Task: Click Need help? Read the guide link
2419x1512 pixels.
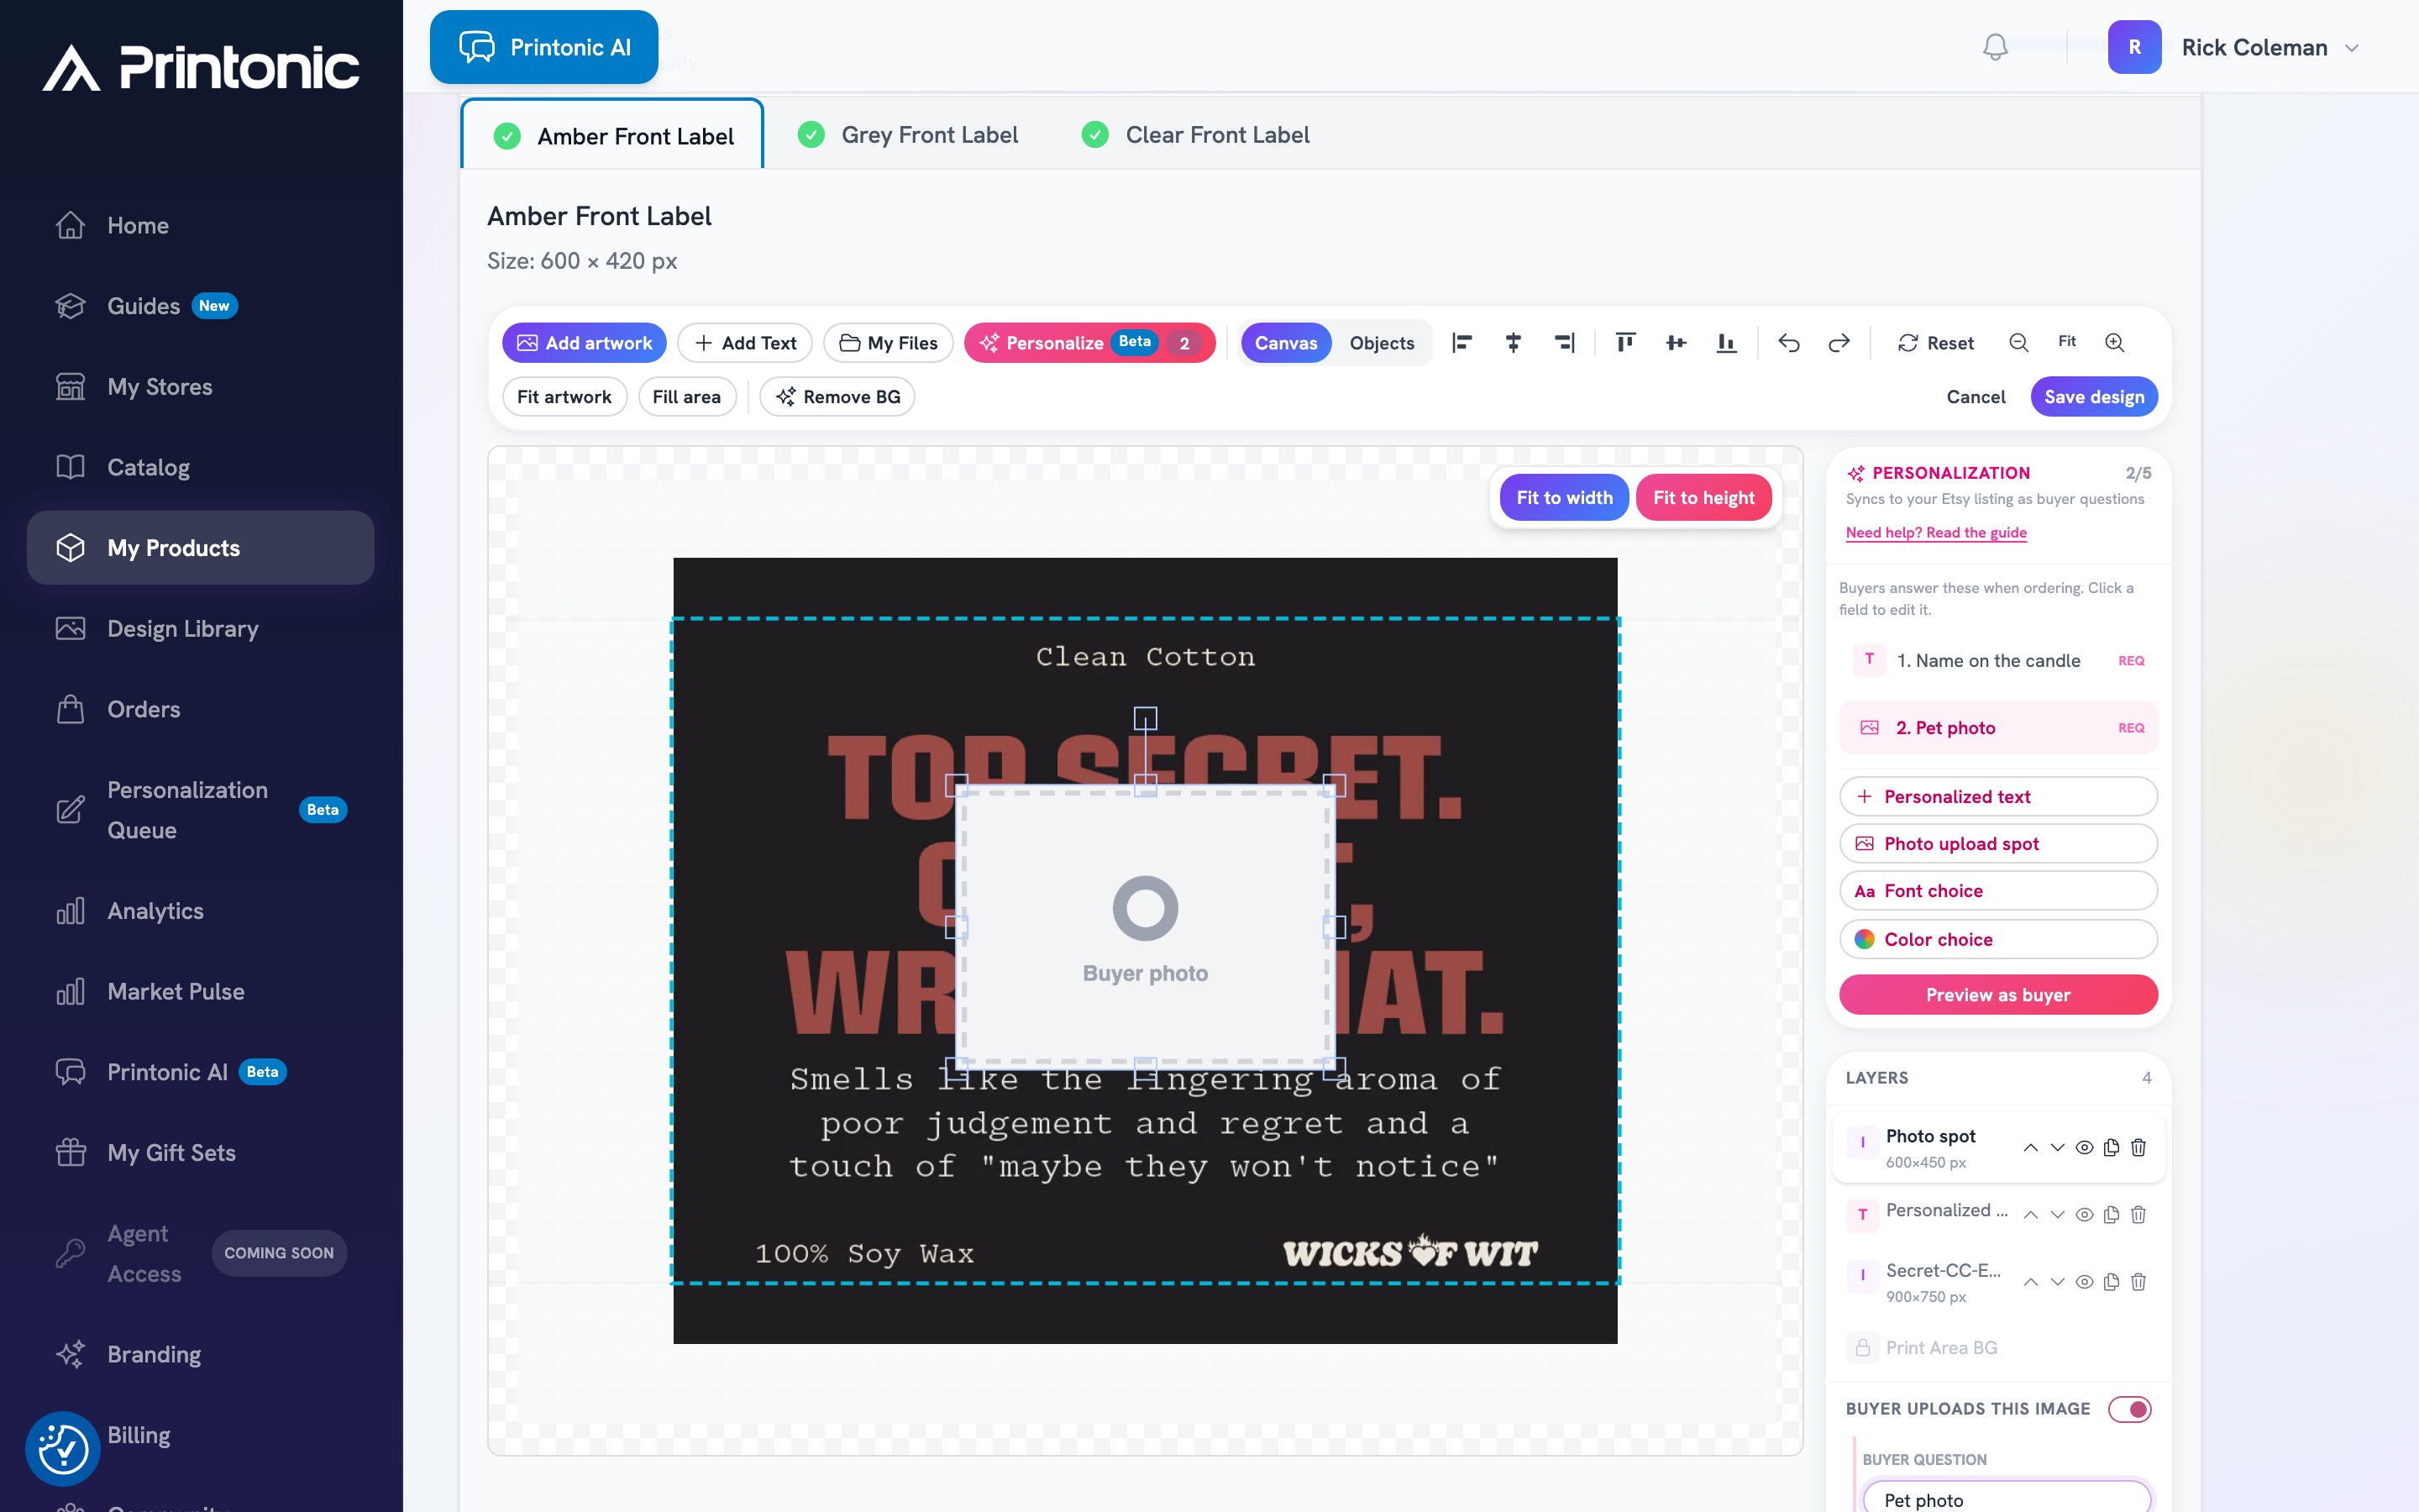Action: (x=1936, y=533)
